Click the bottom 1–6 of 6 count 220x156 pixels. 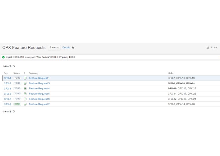point(7,111)
